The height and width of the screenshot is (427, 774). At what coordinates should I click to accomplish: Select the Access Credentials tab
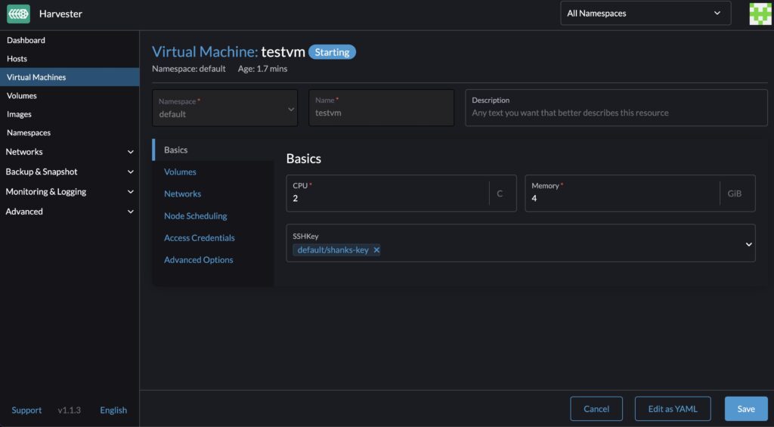click(x=199, y=238)
